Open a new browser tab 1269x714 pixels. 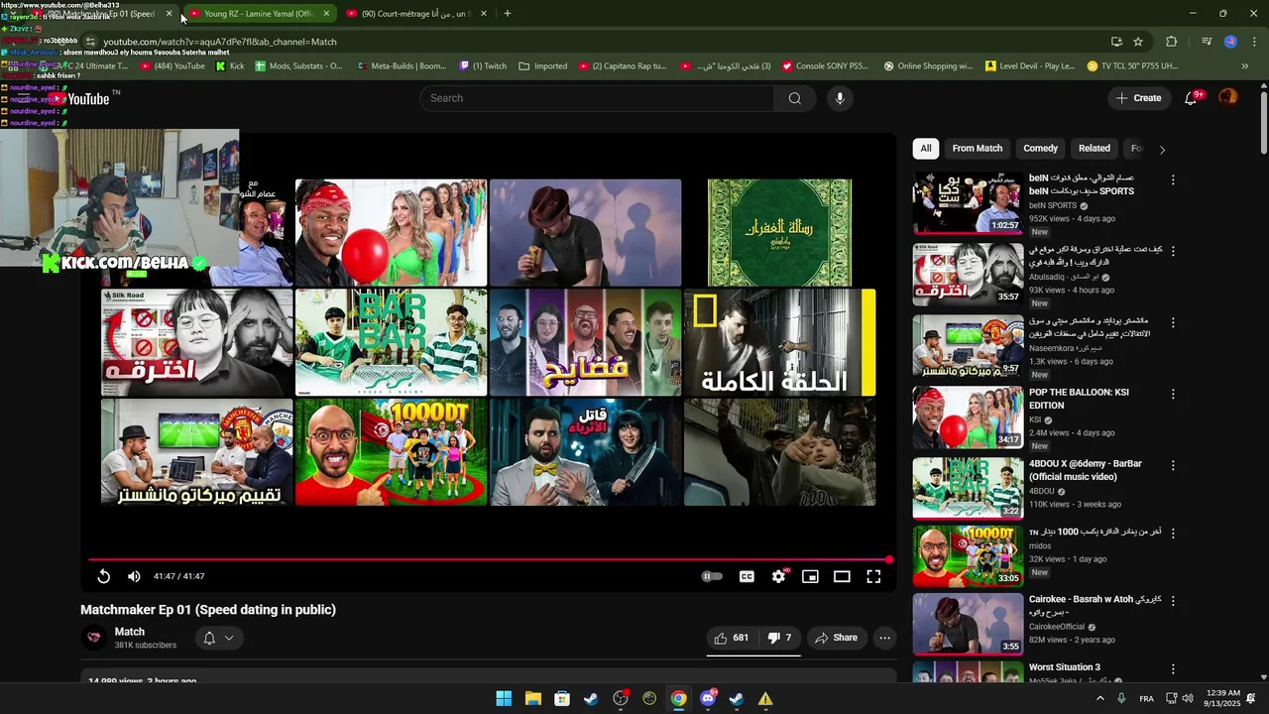tap(508, 14)
